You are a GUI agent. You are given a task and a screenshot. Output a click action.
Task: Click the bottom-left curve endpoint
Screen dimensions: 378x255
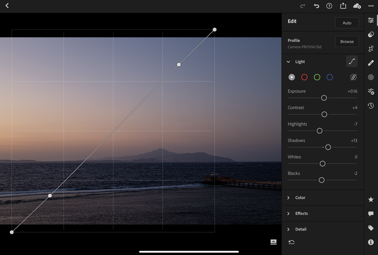click(11, 232)
